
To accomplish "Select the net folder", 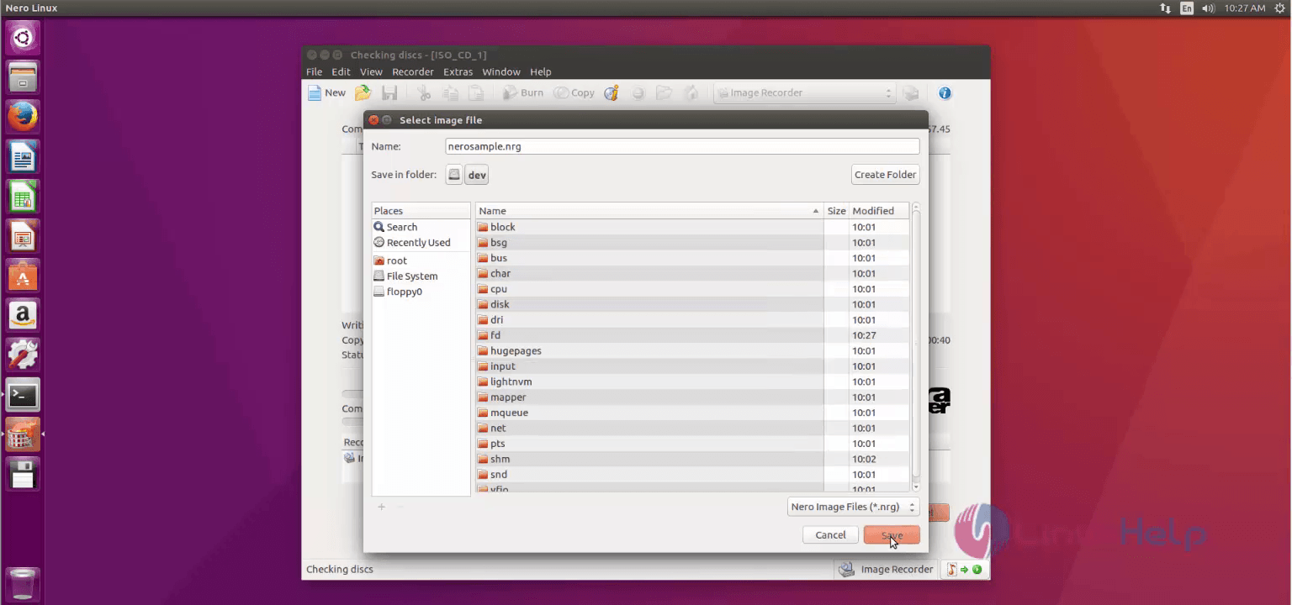I will point(692,428).
